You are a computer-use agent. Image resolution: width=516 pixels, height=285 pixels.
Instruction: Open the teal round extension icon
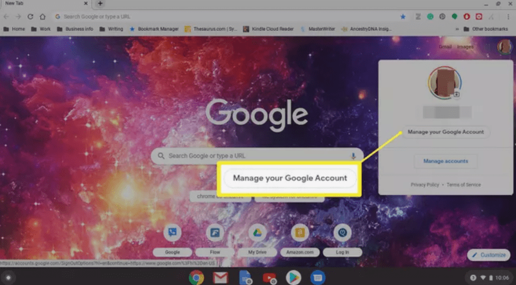click(430, 17)
